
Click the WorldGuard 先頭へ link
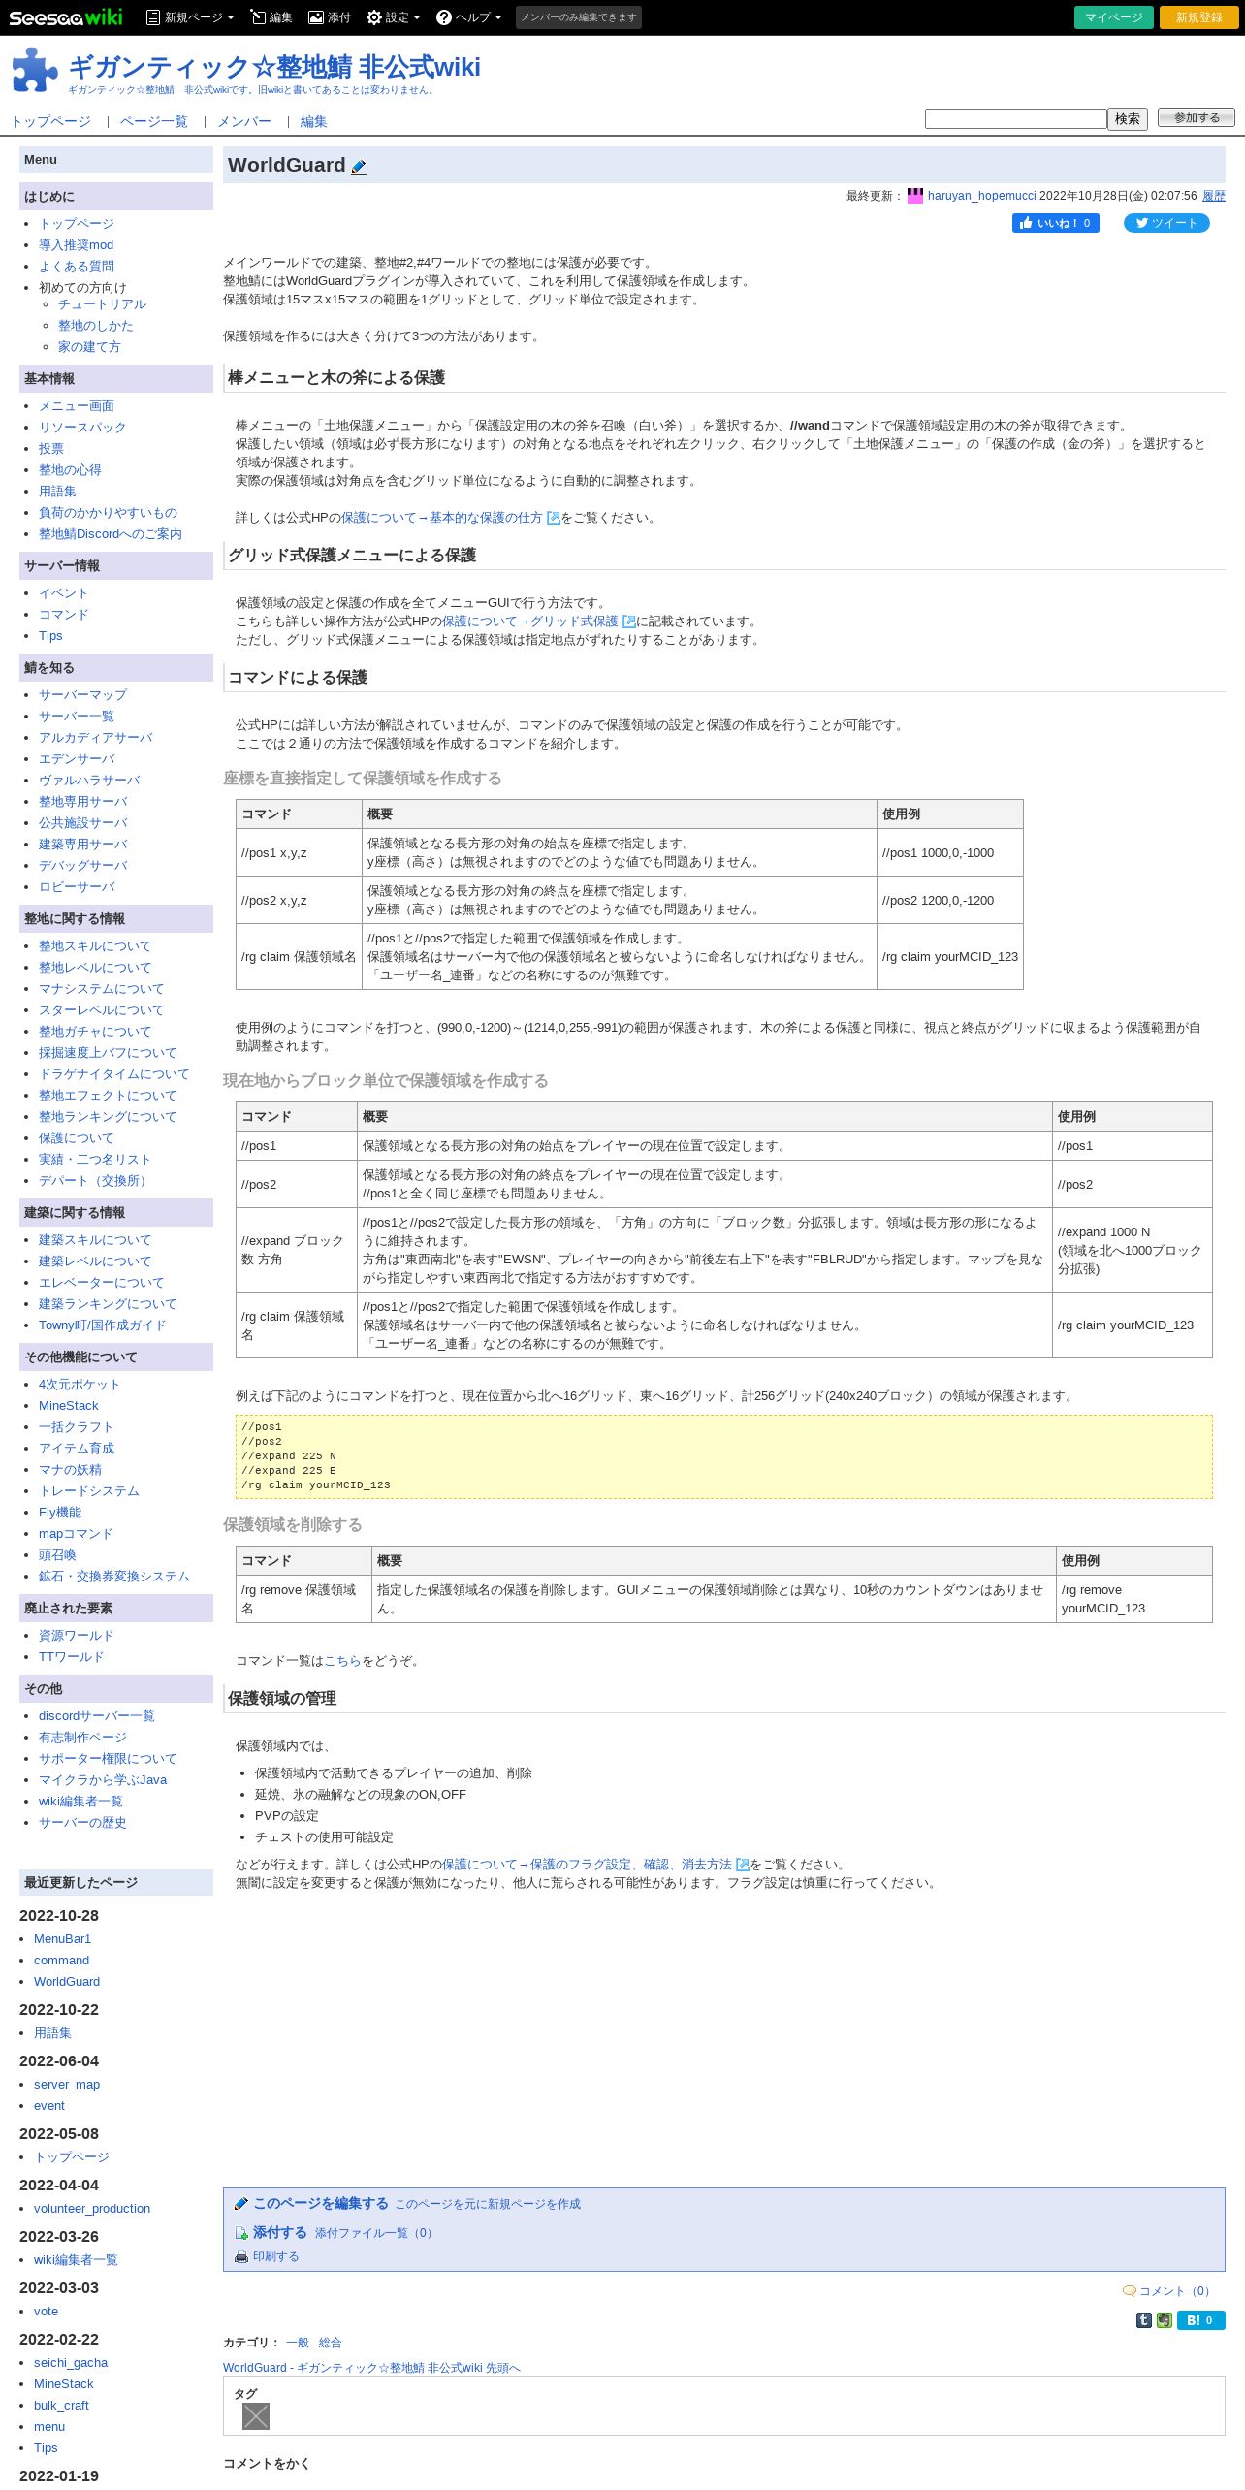[371, 2368]
